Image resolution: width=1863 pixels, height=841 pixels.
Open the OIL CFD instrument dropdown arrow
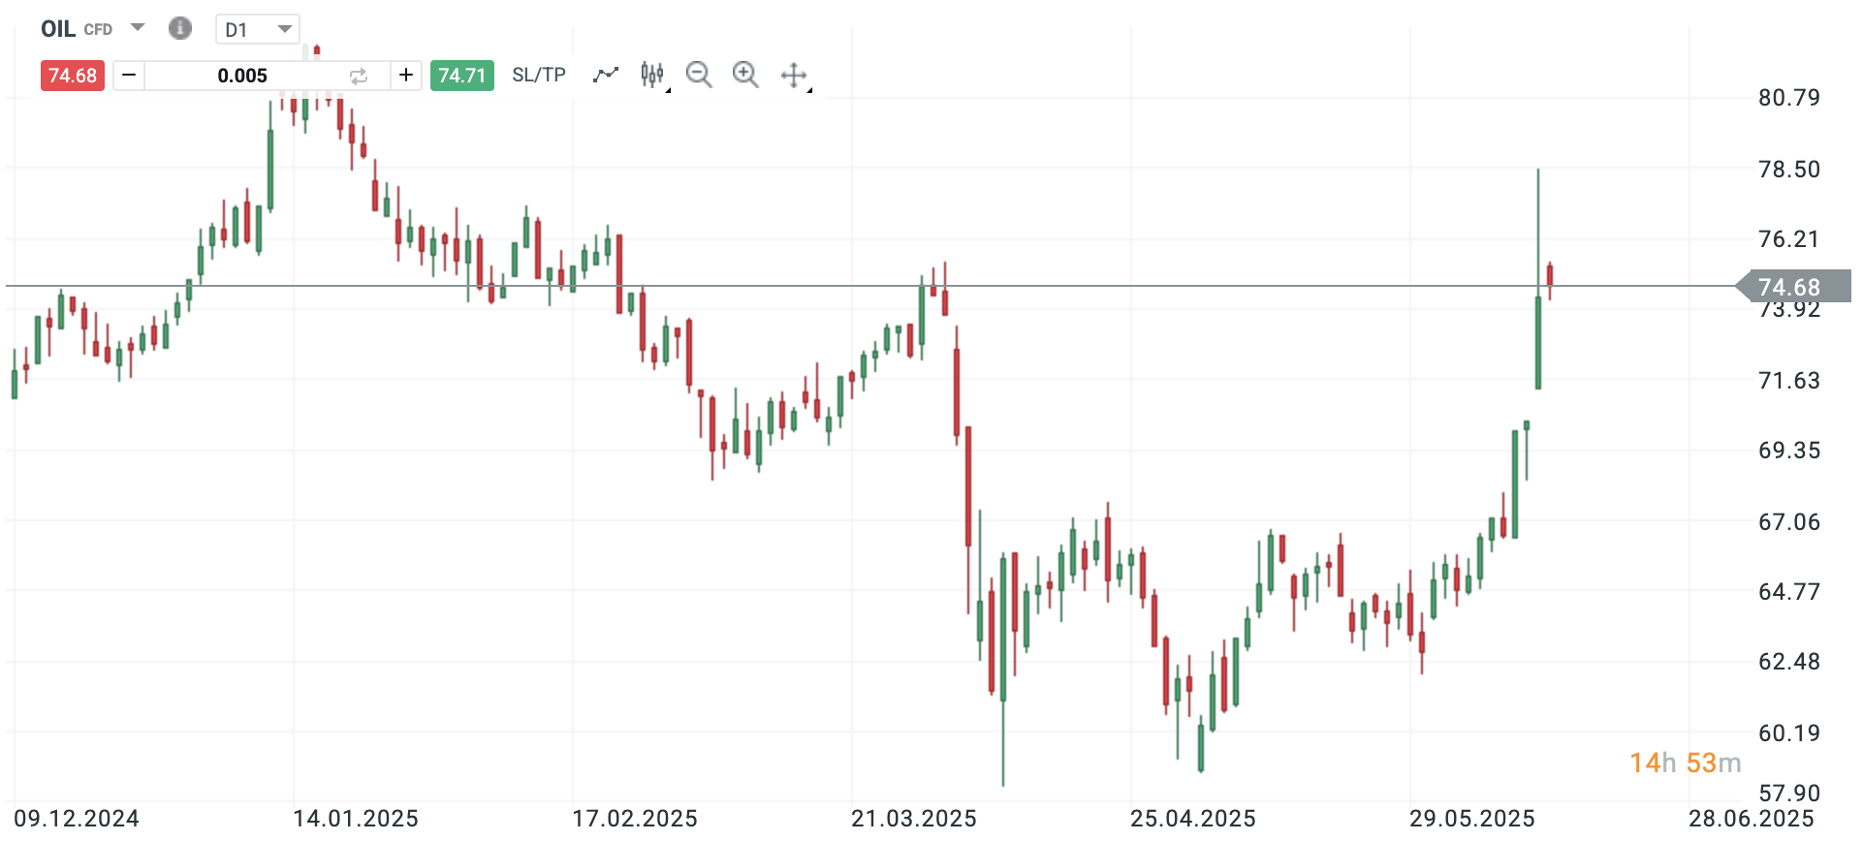tap(138, 27)
